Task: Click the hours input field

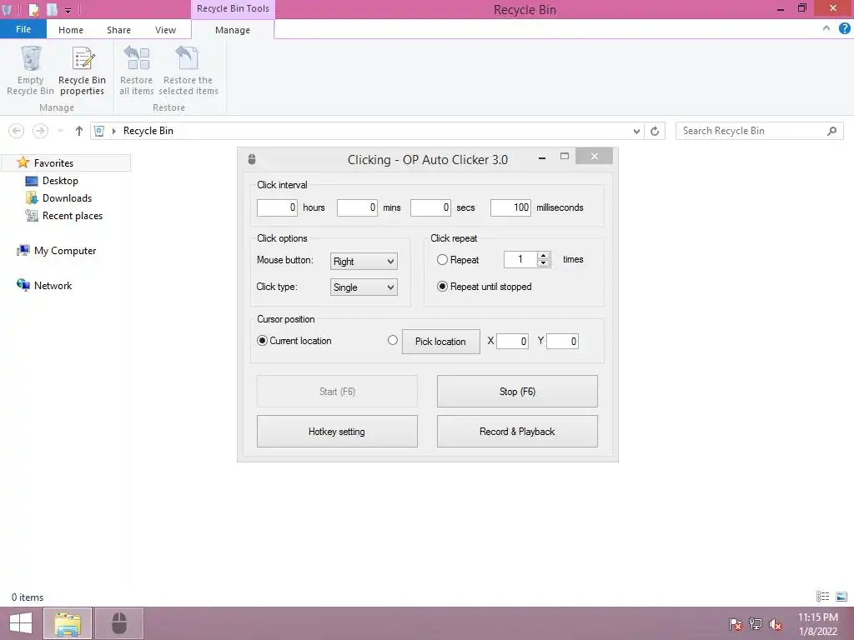Action: point(277,207)
